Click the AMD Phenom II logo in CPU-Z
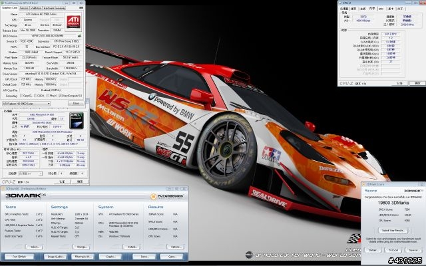 coord(77,120)
